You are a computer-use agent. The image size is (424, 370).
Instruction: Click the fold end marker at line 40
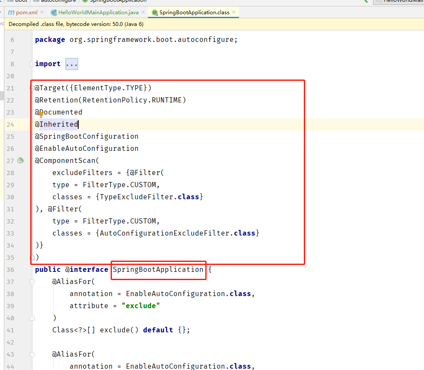click(x=32, y=318)
